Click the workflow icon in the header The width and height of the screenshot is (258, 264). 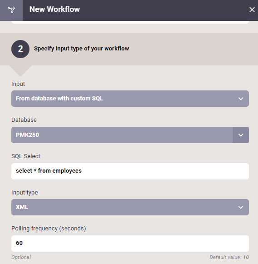pos(11,10)
